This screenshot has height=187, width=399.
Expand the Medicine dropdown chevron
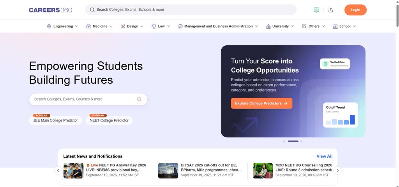(111, 26)
